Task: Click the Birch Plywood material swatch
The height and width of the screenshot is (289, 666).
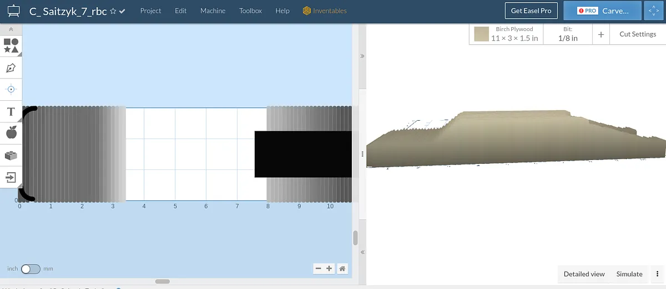Action: click(481, 34)
